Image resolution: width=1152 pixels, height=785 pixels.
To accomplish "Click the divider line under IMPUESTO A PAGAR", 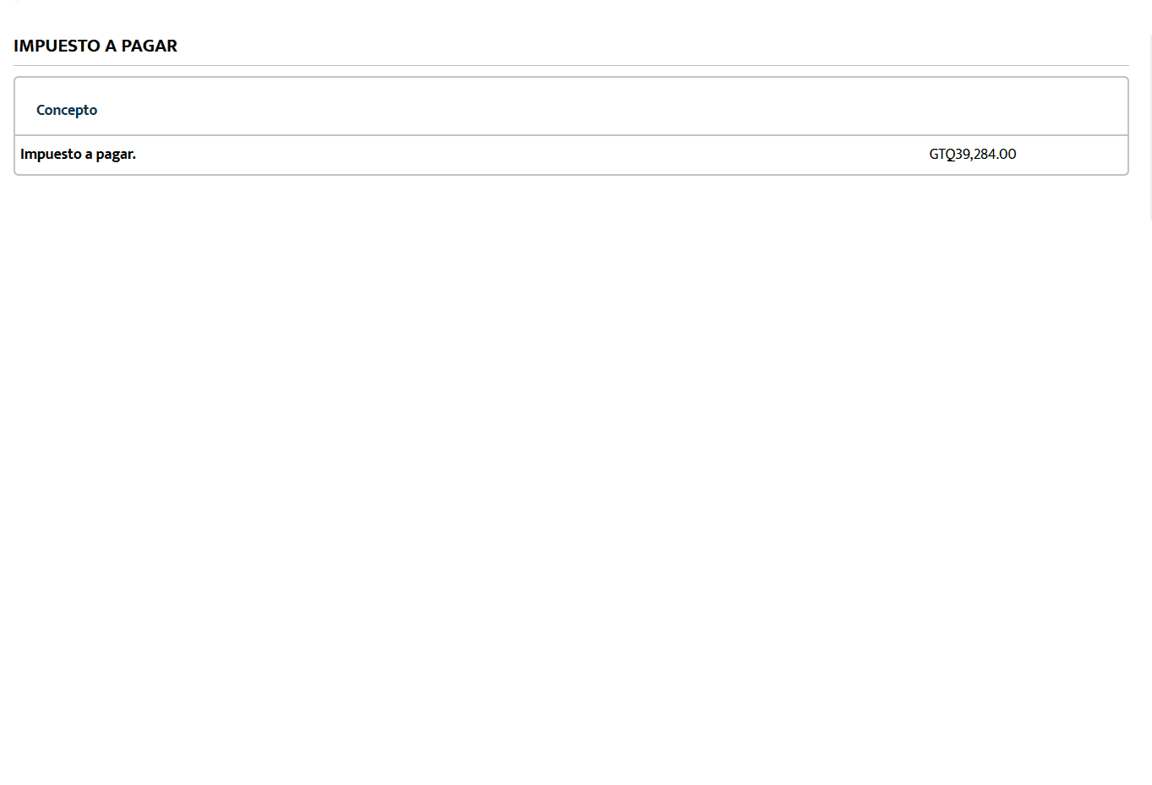I will [571, 65].
